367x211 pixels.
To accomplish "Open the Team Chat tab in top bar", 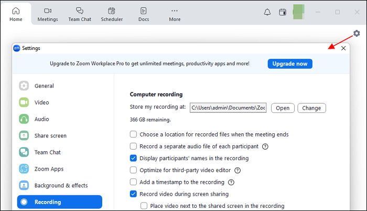I will pos(80,14).
